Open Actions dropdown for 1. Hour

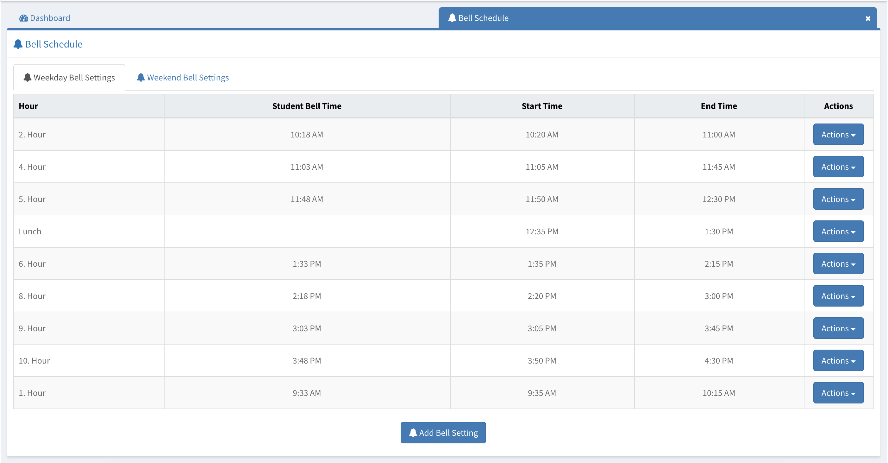click(x=838, y=393)
